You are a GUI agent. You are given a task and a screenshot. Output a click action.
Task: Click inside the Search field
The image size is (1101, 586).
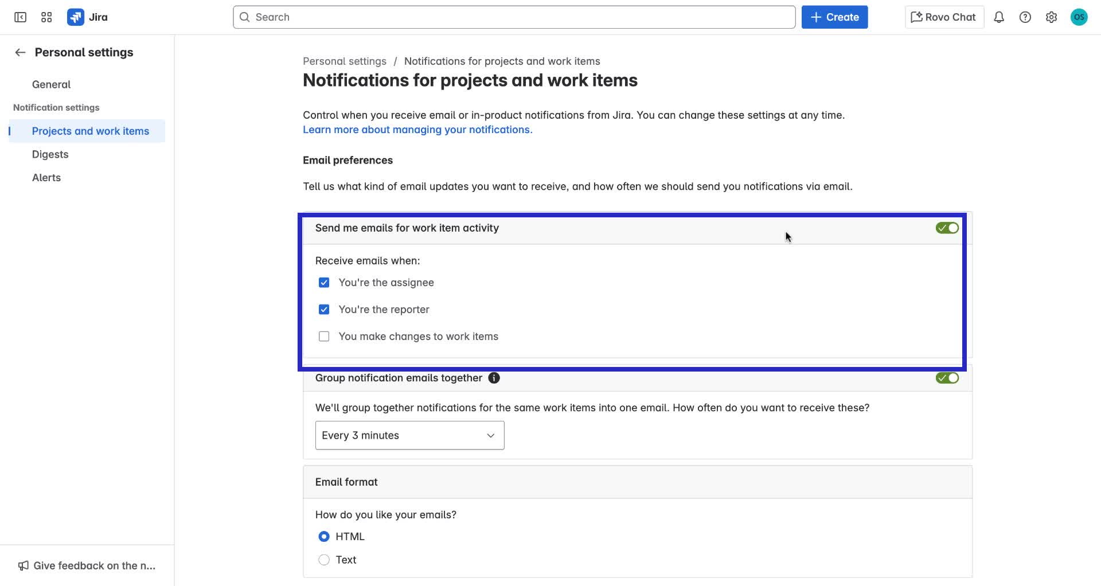click(513, 17)
